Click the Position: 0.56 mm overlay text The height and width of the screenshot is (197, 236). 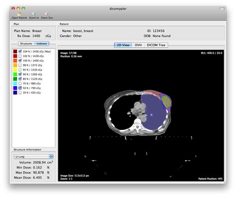[x=71, y=56]
